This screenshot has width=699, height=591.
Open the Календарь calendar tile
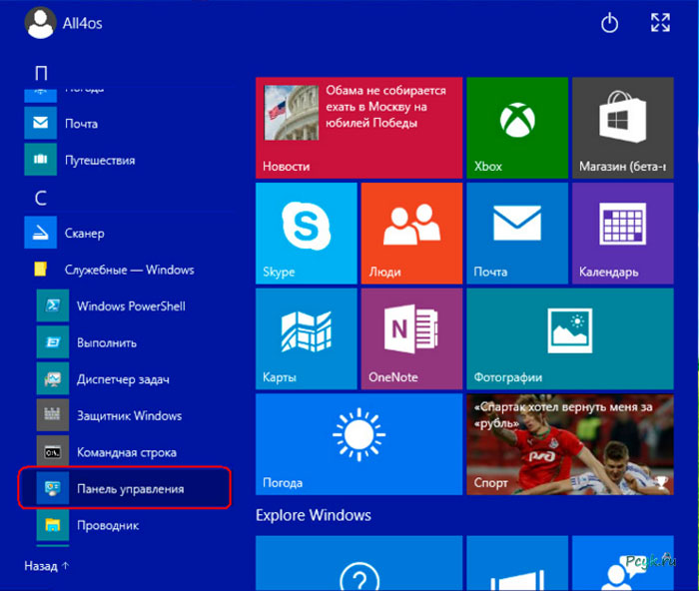[x=623, y=234]
